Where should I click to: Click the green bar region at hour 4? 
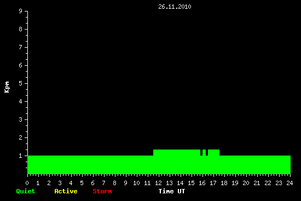point(71,165)
